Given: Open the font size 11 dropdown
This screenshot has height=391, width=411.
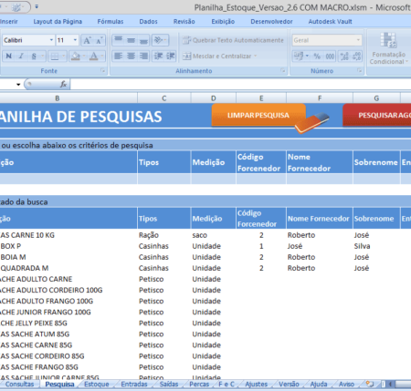Looking at the screenshot, I should pyautogui.click(x=75, y=40).
